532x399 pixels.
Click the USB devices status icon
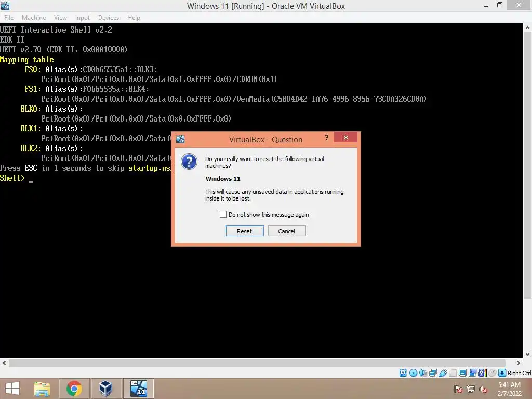click(443, 373)
